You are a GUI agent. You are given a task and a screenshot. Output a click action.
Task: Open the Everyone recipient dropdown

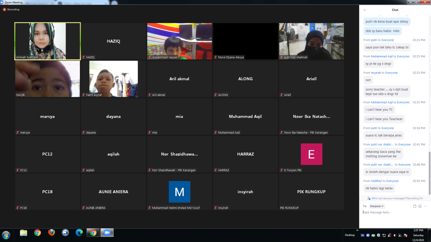click(377, 206)
